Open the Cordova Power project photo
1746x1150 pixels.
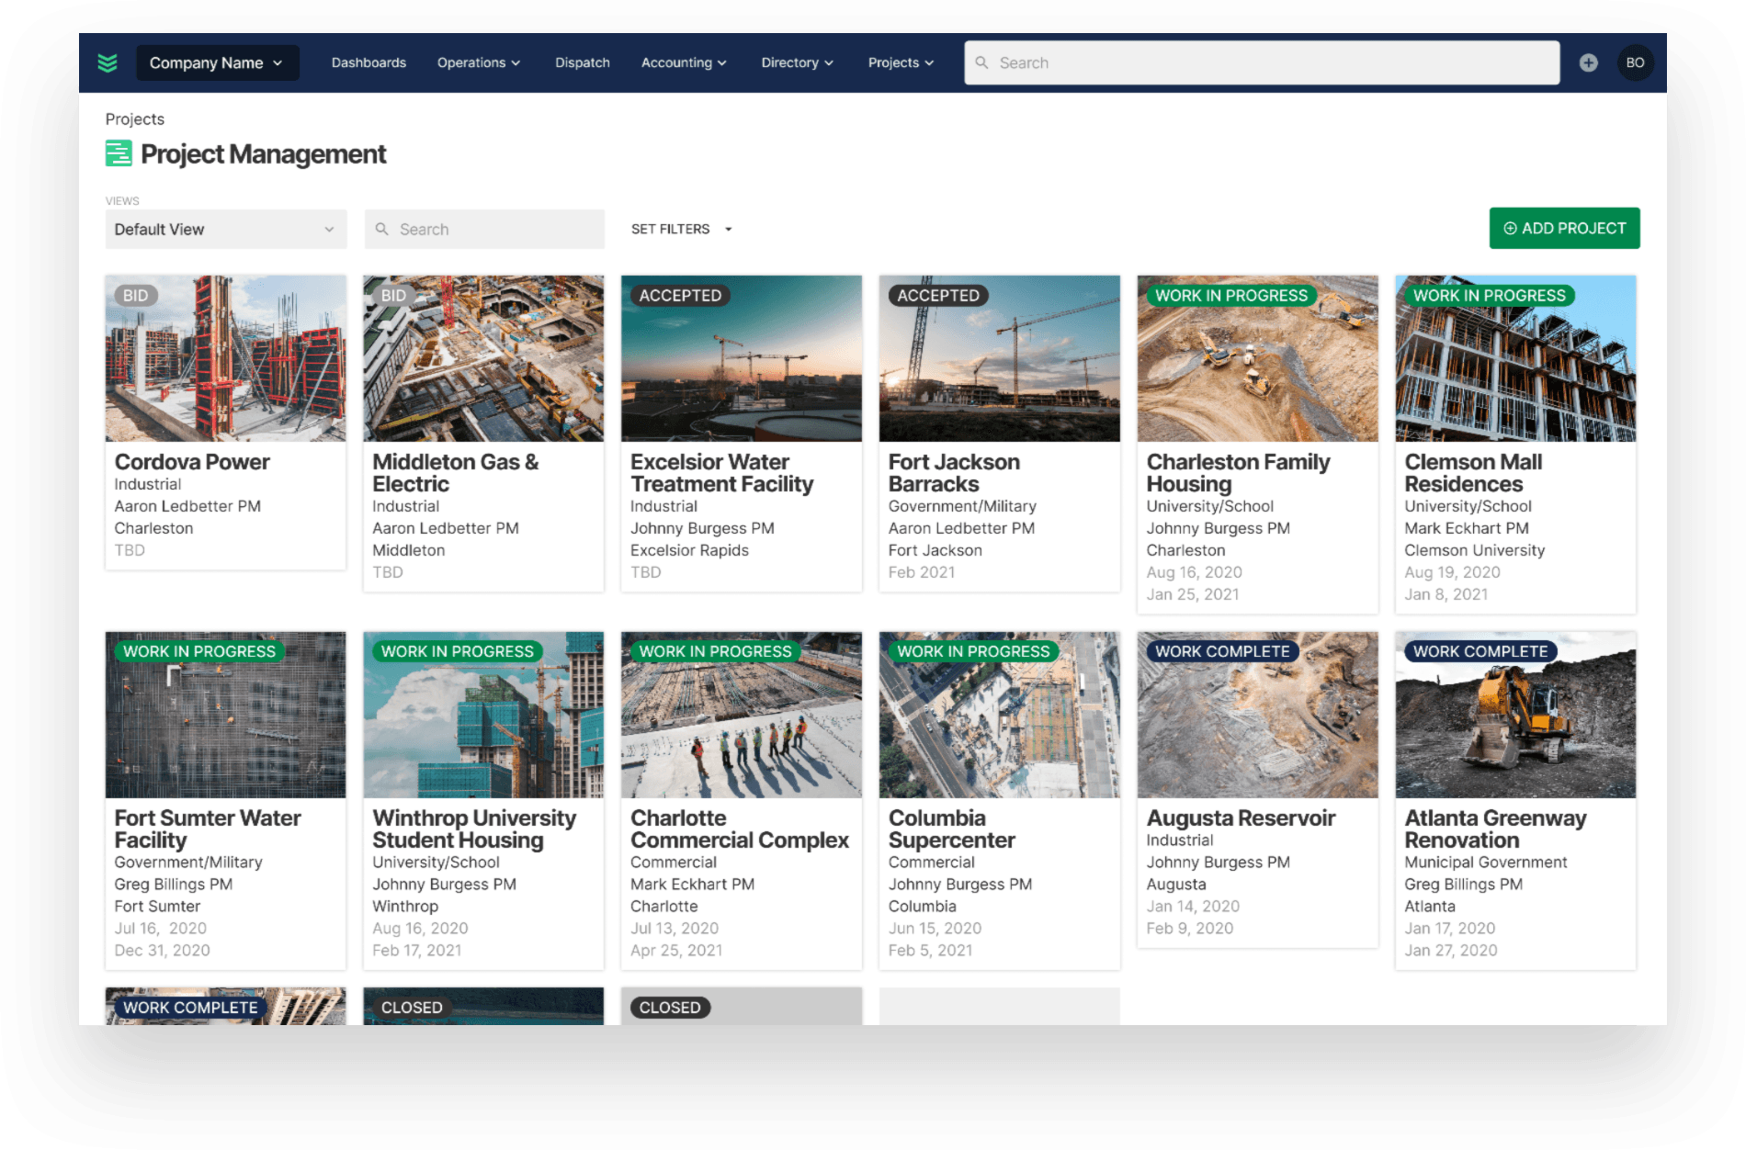pos(226,358)
